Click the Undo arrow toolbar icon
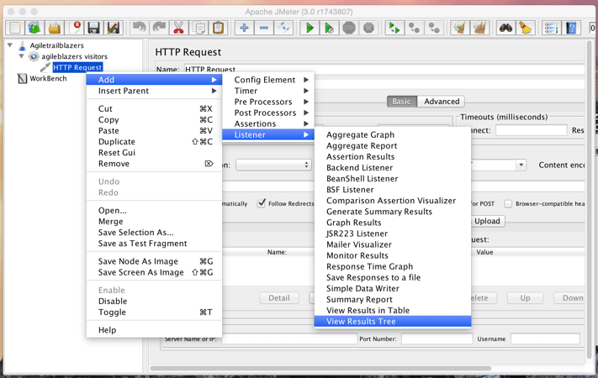Image resolution: width=598 pixels, height=378 pixels. click(x=140, y=28)
